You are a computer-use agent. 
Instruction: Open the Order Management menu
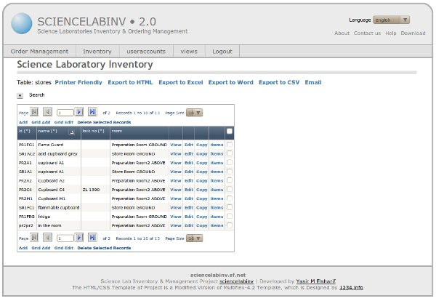pos(40,52)
